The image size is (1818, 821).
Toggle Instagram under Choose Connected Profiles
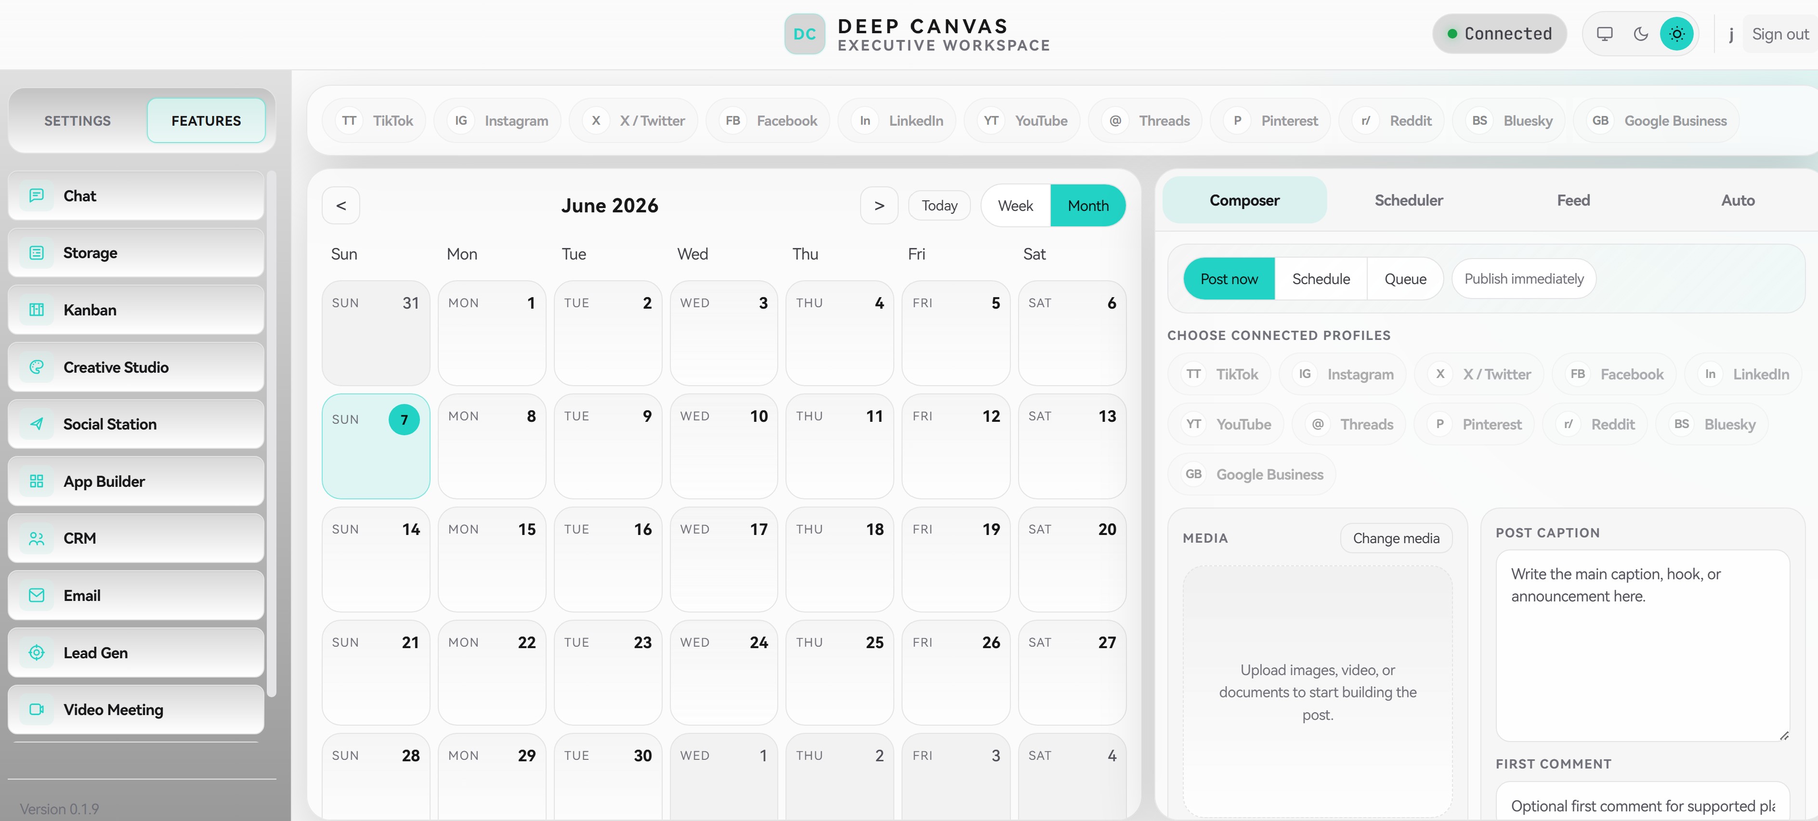coord(1342,374)
